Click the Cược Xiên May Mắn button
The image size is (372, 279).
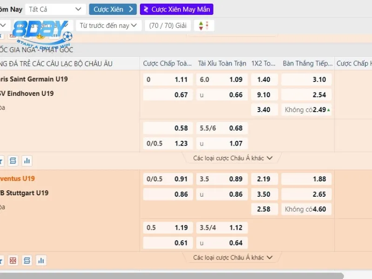[x=177, y=9]
